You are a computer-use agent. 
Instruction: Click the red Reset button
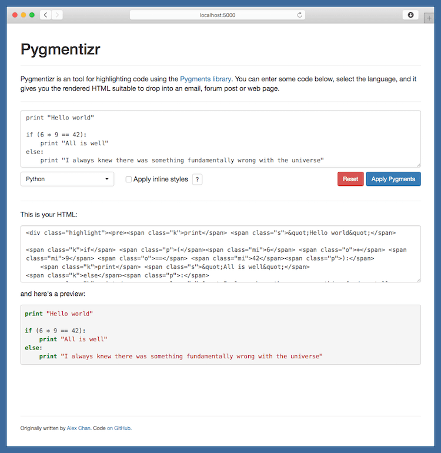click(350, 179)
